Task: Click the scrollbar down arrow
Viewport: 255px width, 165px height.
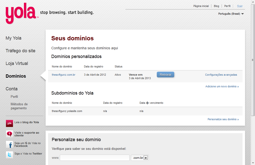Action: click(253, 163)
